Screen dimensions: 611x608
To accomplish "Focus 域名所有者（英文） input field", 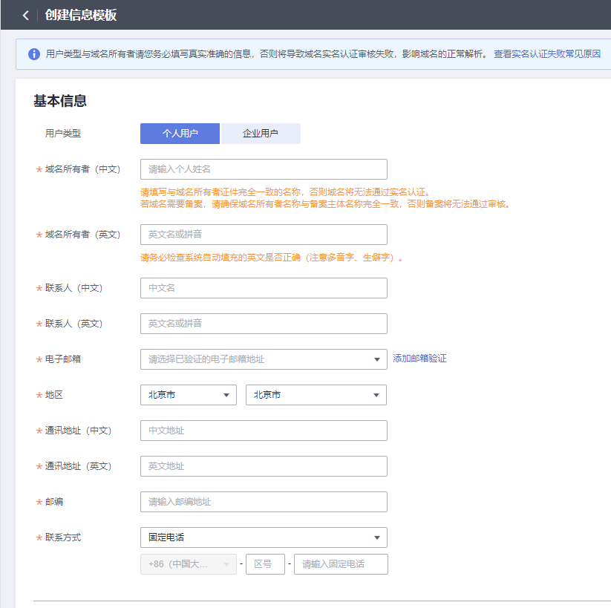I will [x=264, y=235].
